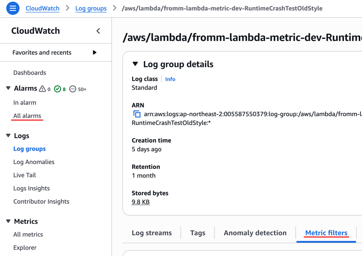Collapse the Logs section
This screenshot has height=256, width=362.
point(8,135)
